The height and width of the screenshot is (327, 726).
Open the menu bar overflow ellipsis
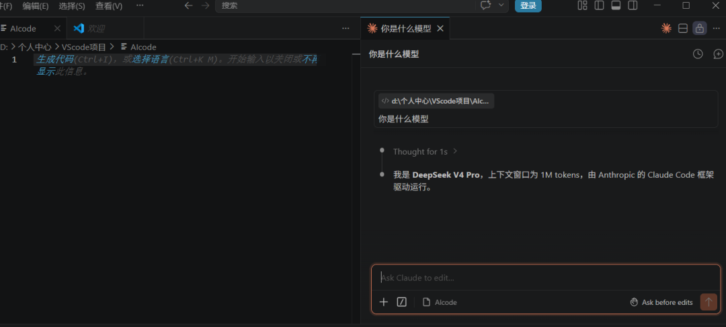pyautogui.click(x=140, y=5)
